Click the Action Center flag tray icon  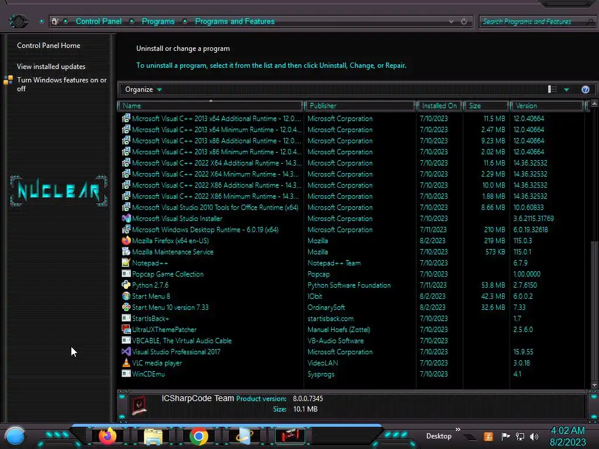pos(505,436)
